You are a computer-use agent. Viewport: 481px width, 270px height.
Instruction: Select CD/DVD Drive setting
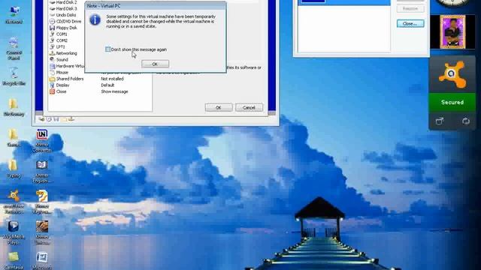pos(65,22)
